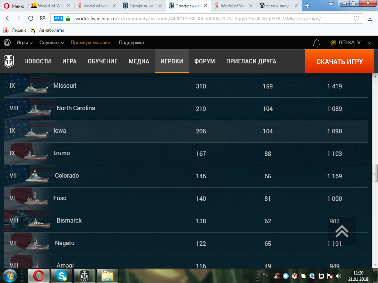378x283 pixels.
Task: Add page to bookmarks with heart icon
Action: coord(356,18)
